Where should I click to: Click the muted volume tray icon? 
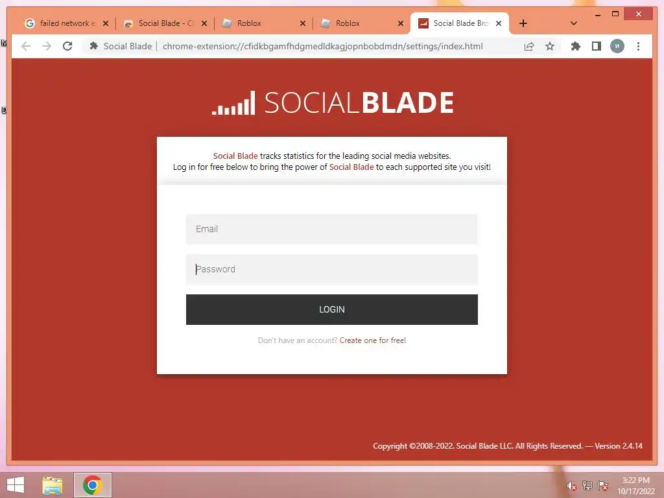[571, 486]
